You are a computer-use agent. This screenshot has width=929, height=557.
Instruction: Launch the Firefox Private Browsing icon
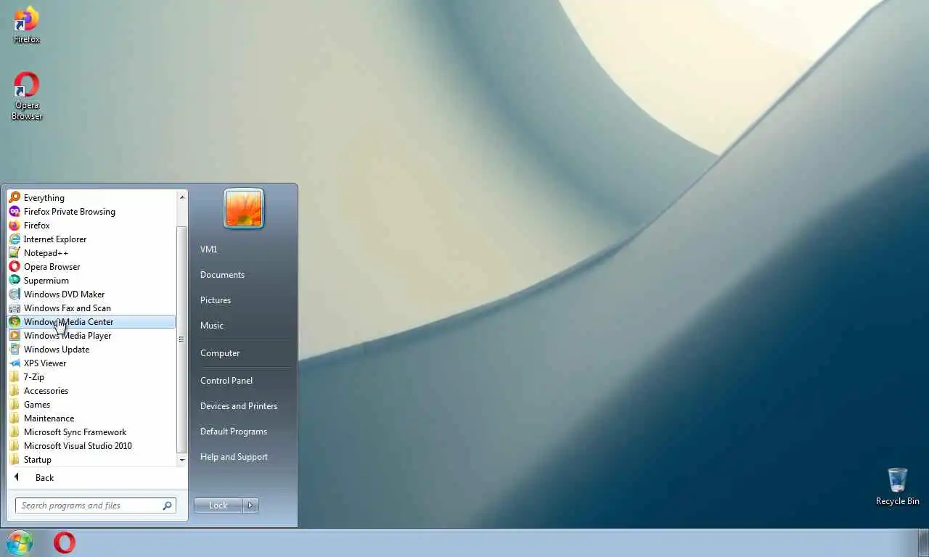(x=15, y=211)
